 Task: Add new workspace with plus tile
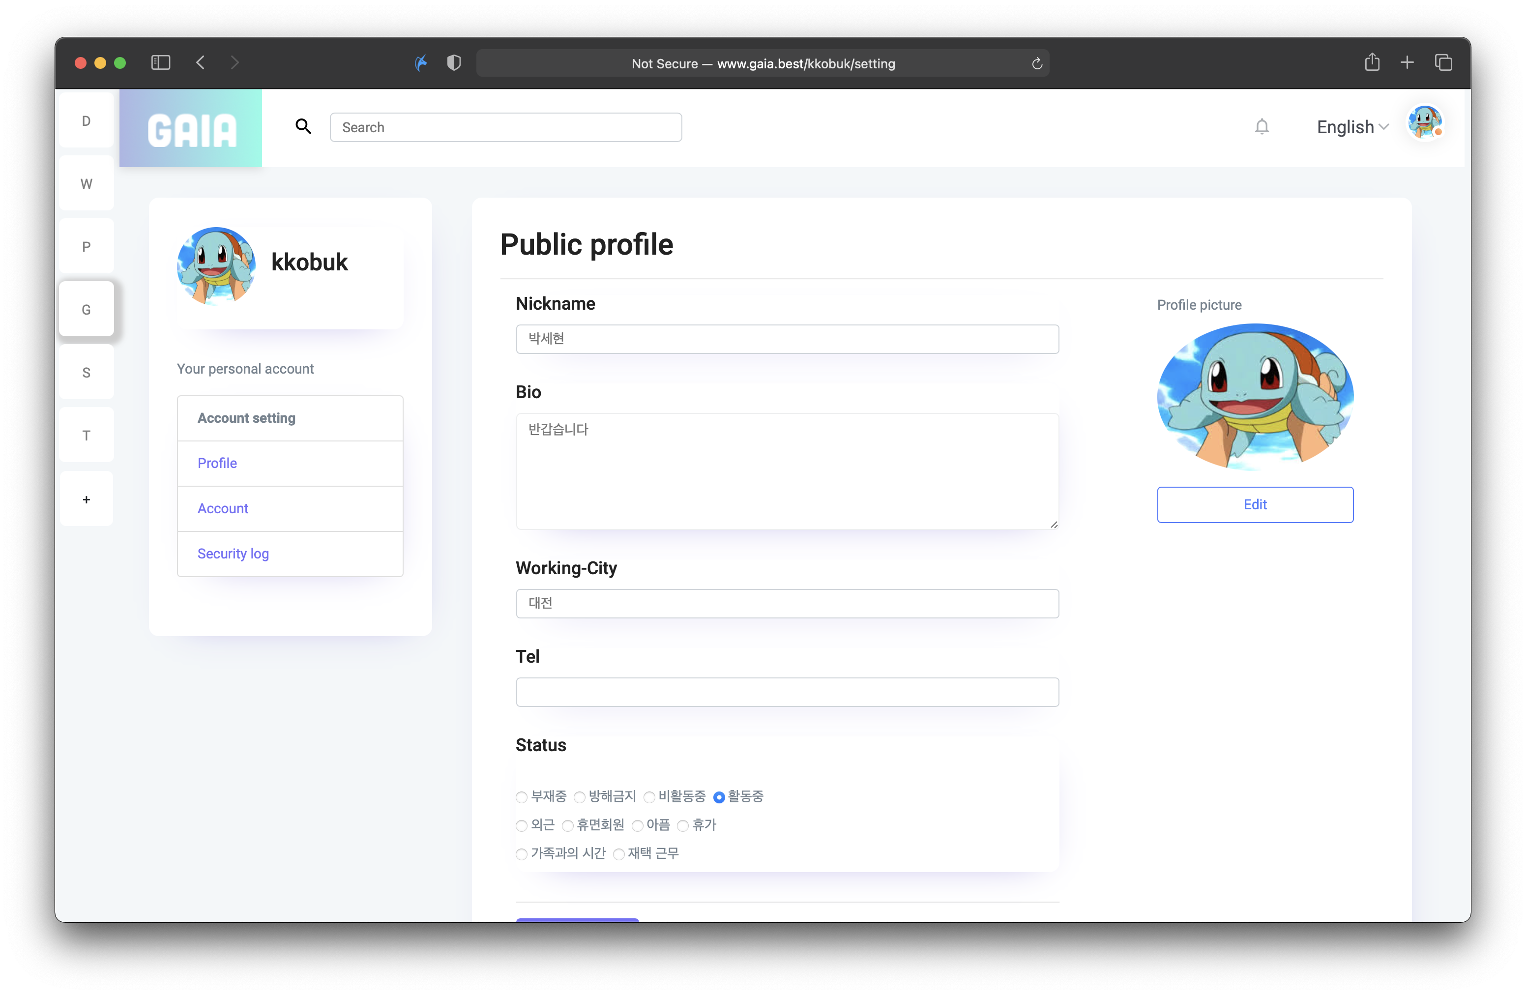click(87, 499)
